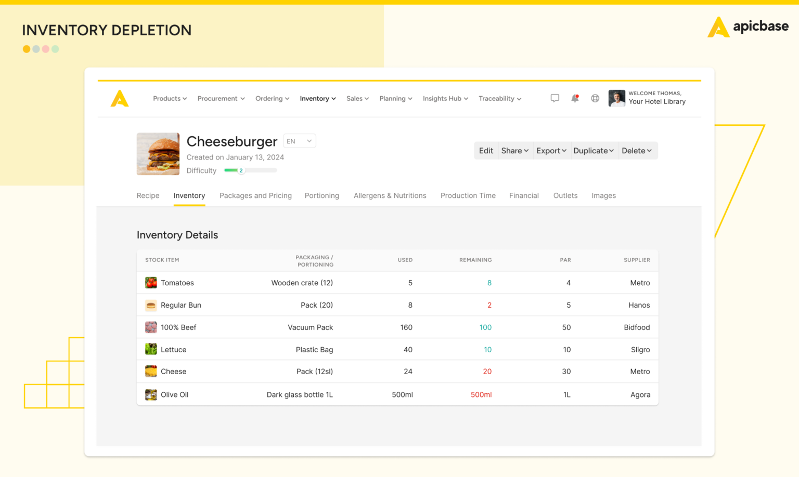
Task: Select the Regular Bun item icon
Action: coord(151,305)
